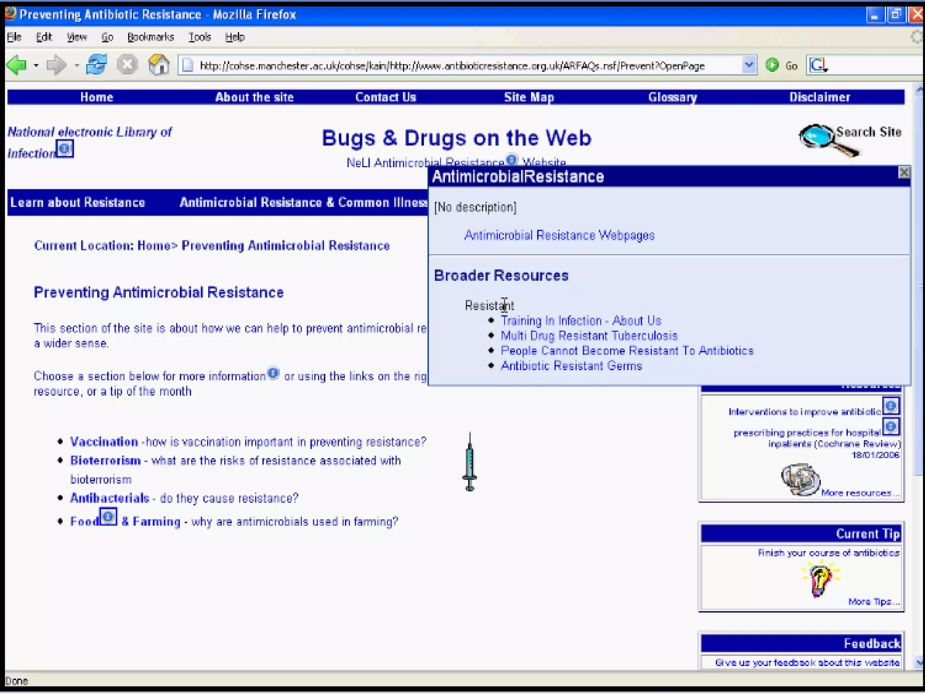Open the address bar history dropdown
Viewport: 925px width, 694px height.
pos(748,66)
